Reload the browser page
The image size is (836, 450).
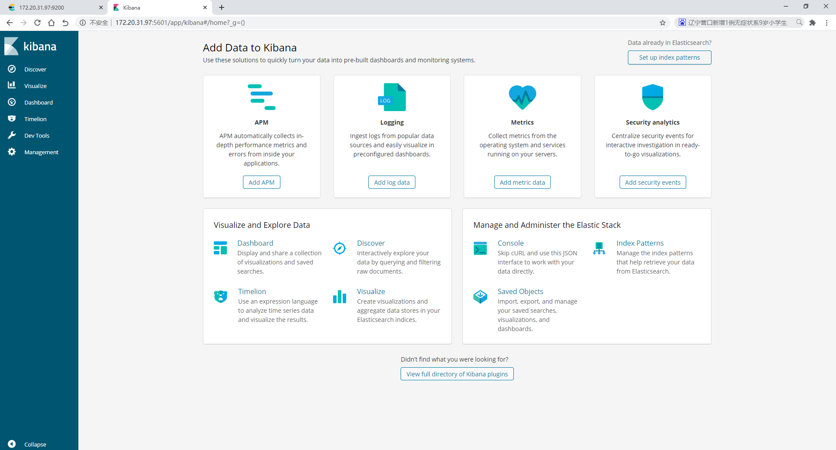[37, 23]
